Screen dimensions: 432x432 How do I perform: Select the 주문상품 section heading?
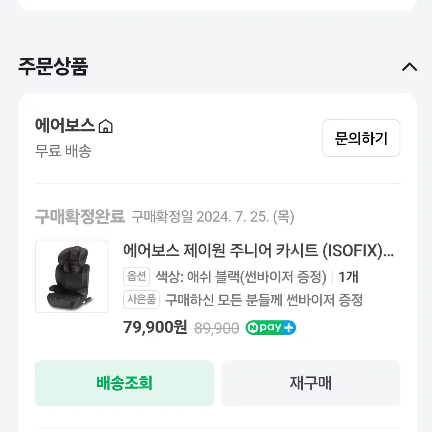pos(53,67)
